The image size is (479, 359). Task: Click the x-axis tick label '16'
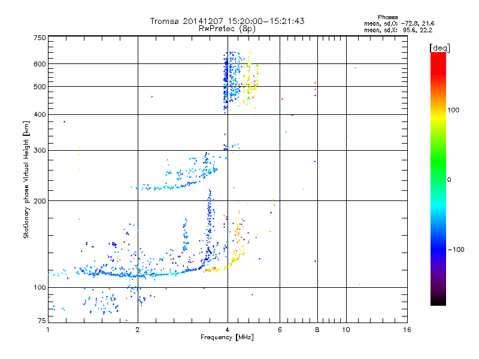click(407, 330)
